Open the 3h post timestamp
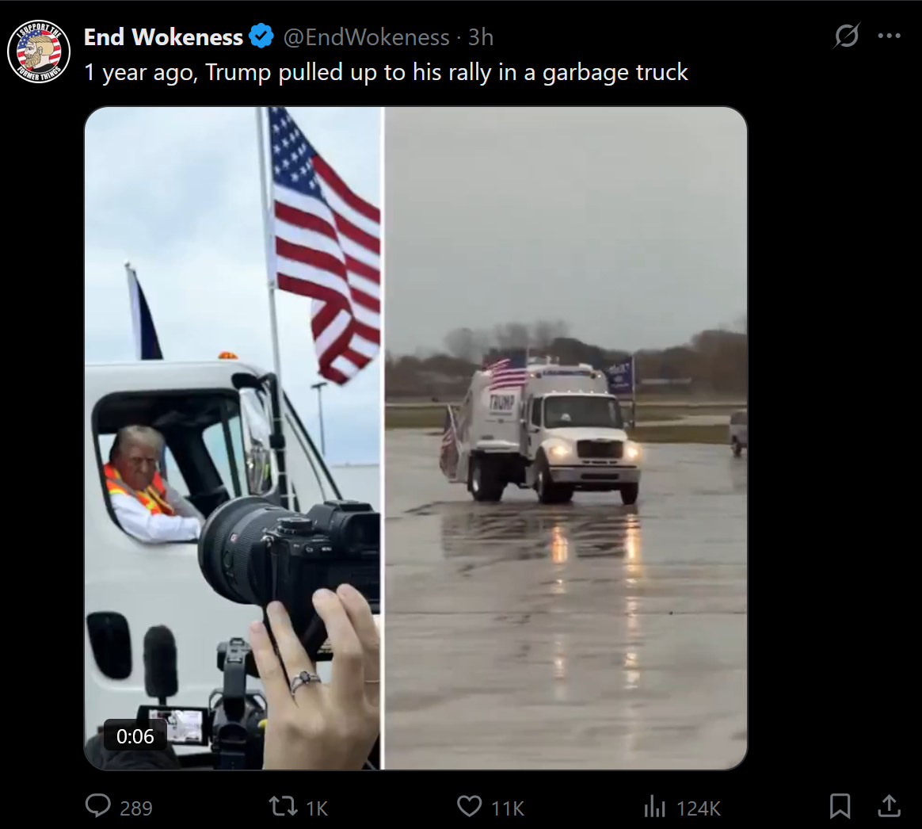This screenshot has width=922, height=829. 480,37
